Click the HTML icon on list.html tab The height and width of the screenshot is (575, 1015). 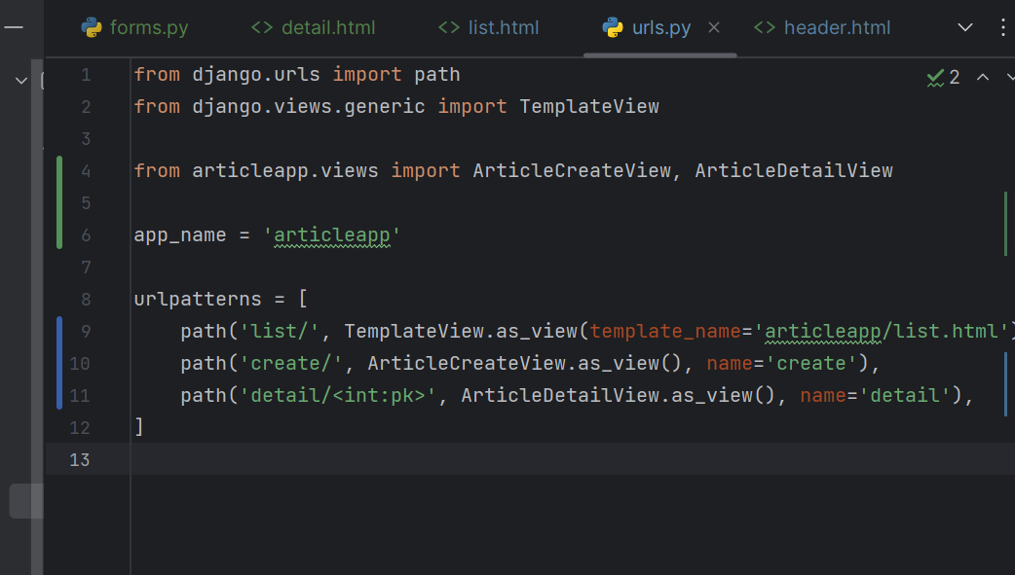click(449, 28)
